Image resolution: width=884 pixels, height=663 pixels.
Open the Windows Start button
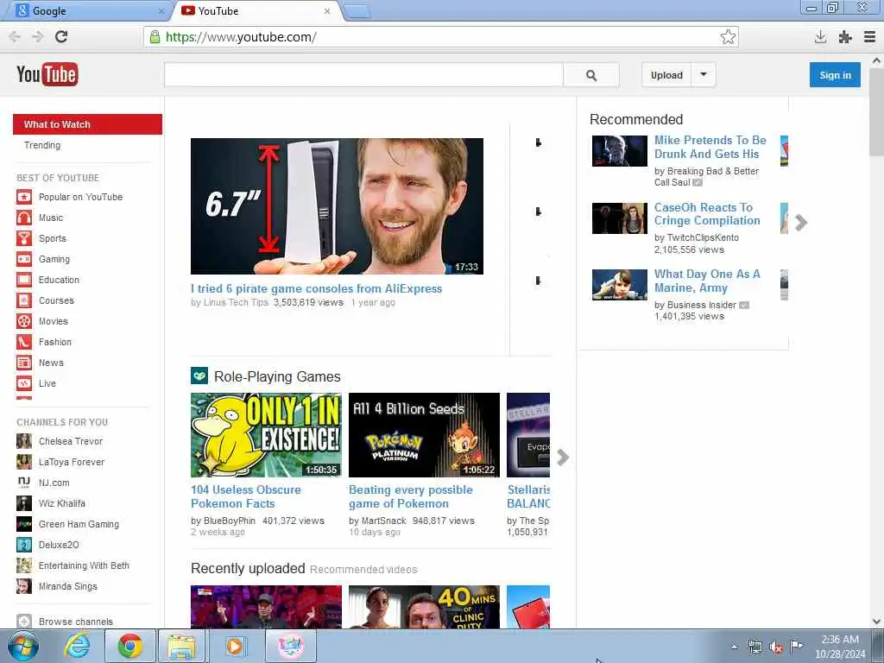pyautogui.click(x=23, y=646)
